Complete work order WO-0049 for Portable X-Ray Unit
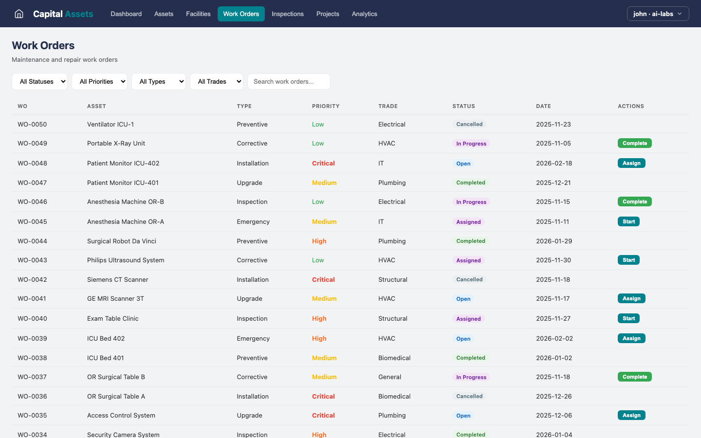Screen dimensions: 701x438 (634, 143)
